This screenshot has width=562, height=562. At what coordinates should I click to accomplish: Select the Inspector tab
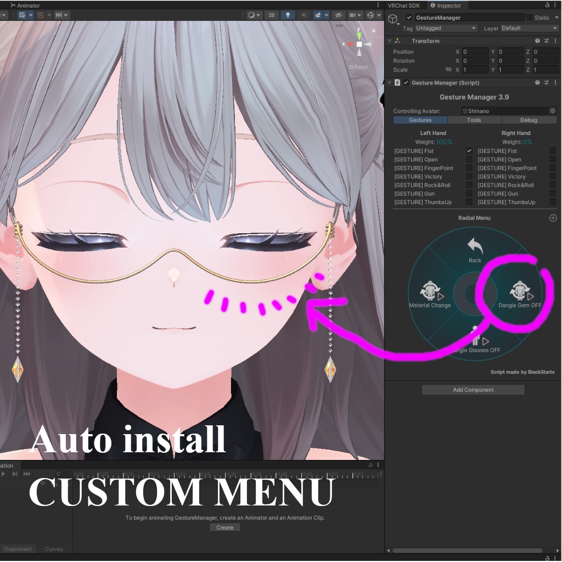click(446, 5)
